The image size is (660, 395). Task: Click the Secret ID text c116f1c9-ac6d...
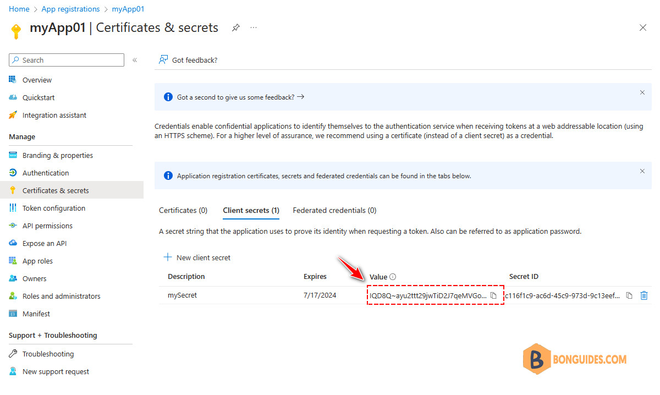[563, 295]
